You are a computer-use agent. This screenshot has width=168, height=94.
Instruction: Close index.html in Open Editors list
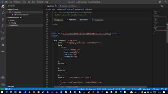click(10, 12)
